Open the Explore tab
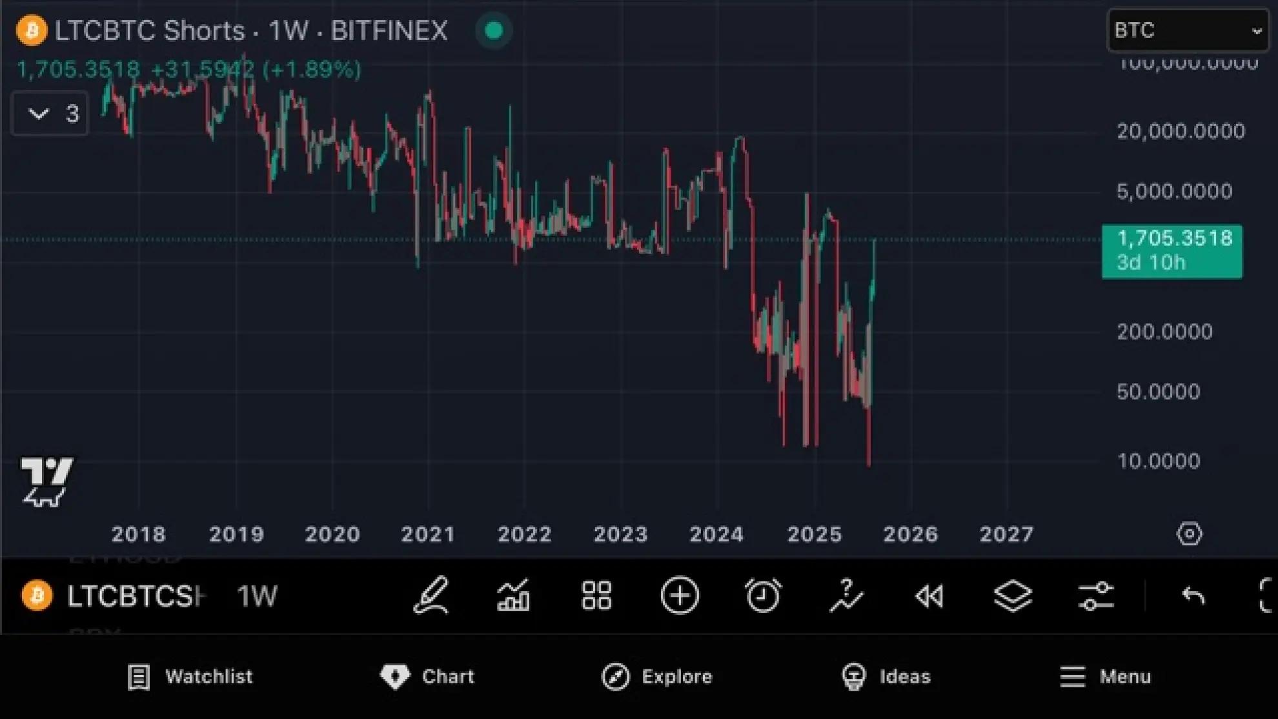This screenshot has width=1278, height=719. point(657,676)
